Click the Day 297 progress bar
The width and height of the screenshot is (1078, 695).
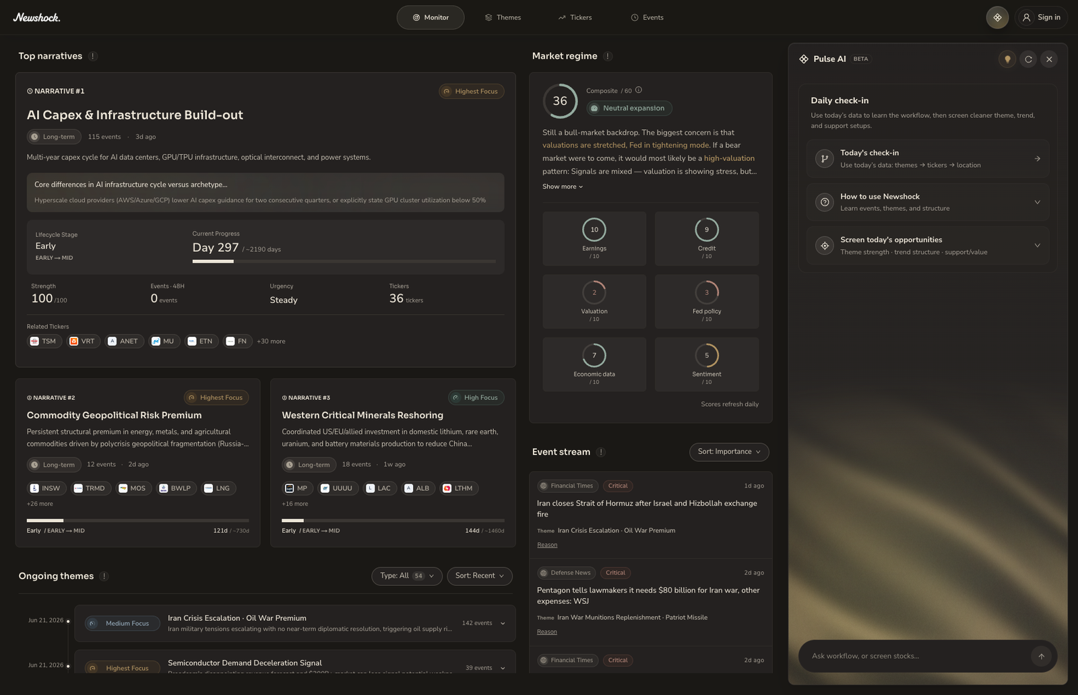(344, 261)
